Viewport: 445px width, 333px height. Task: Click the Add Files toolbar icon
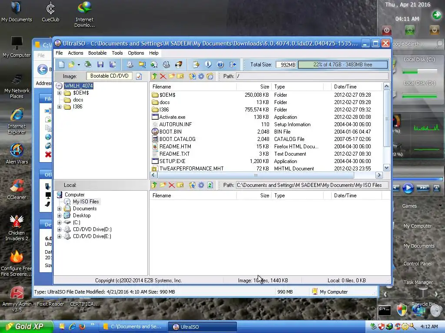(x=196, y=65)
